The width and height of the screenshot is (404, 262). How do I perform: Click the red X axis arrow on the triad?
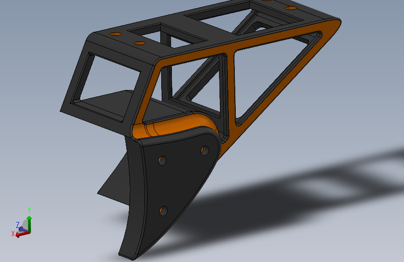pos(23,234)
